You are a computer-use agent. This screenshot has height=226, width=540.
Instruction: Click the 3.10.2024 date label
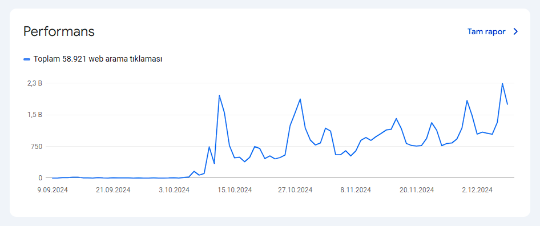pos(174,190)
